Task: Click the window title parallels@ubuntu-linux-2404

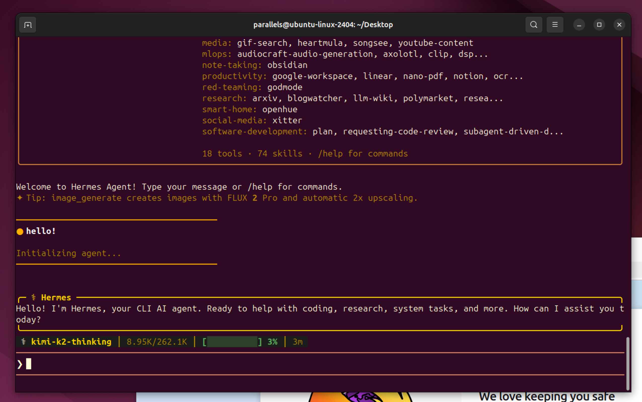Action: 323,25
